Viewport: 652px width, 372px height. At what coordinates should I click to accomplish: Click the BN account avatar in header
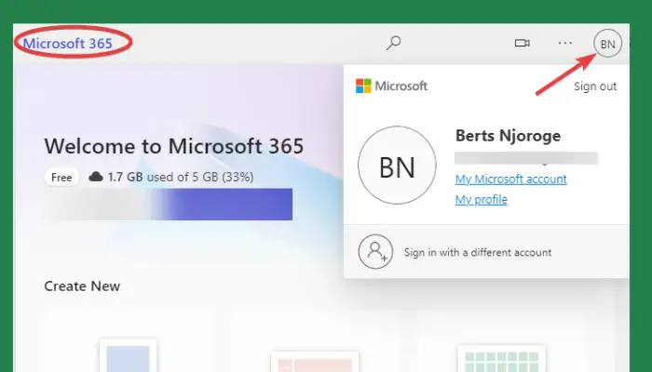607,43
